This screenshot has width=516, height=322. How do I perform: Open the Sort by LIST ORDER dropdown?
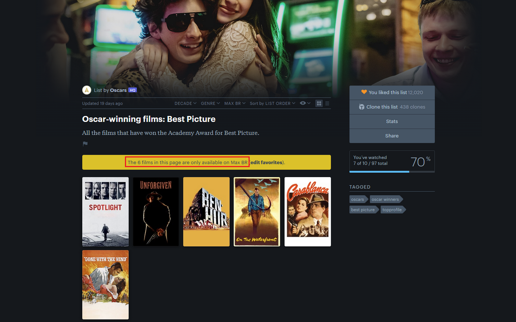[x=273, y=103]
